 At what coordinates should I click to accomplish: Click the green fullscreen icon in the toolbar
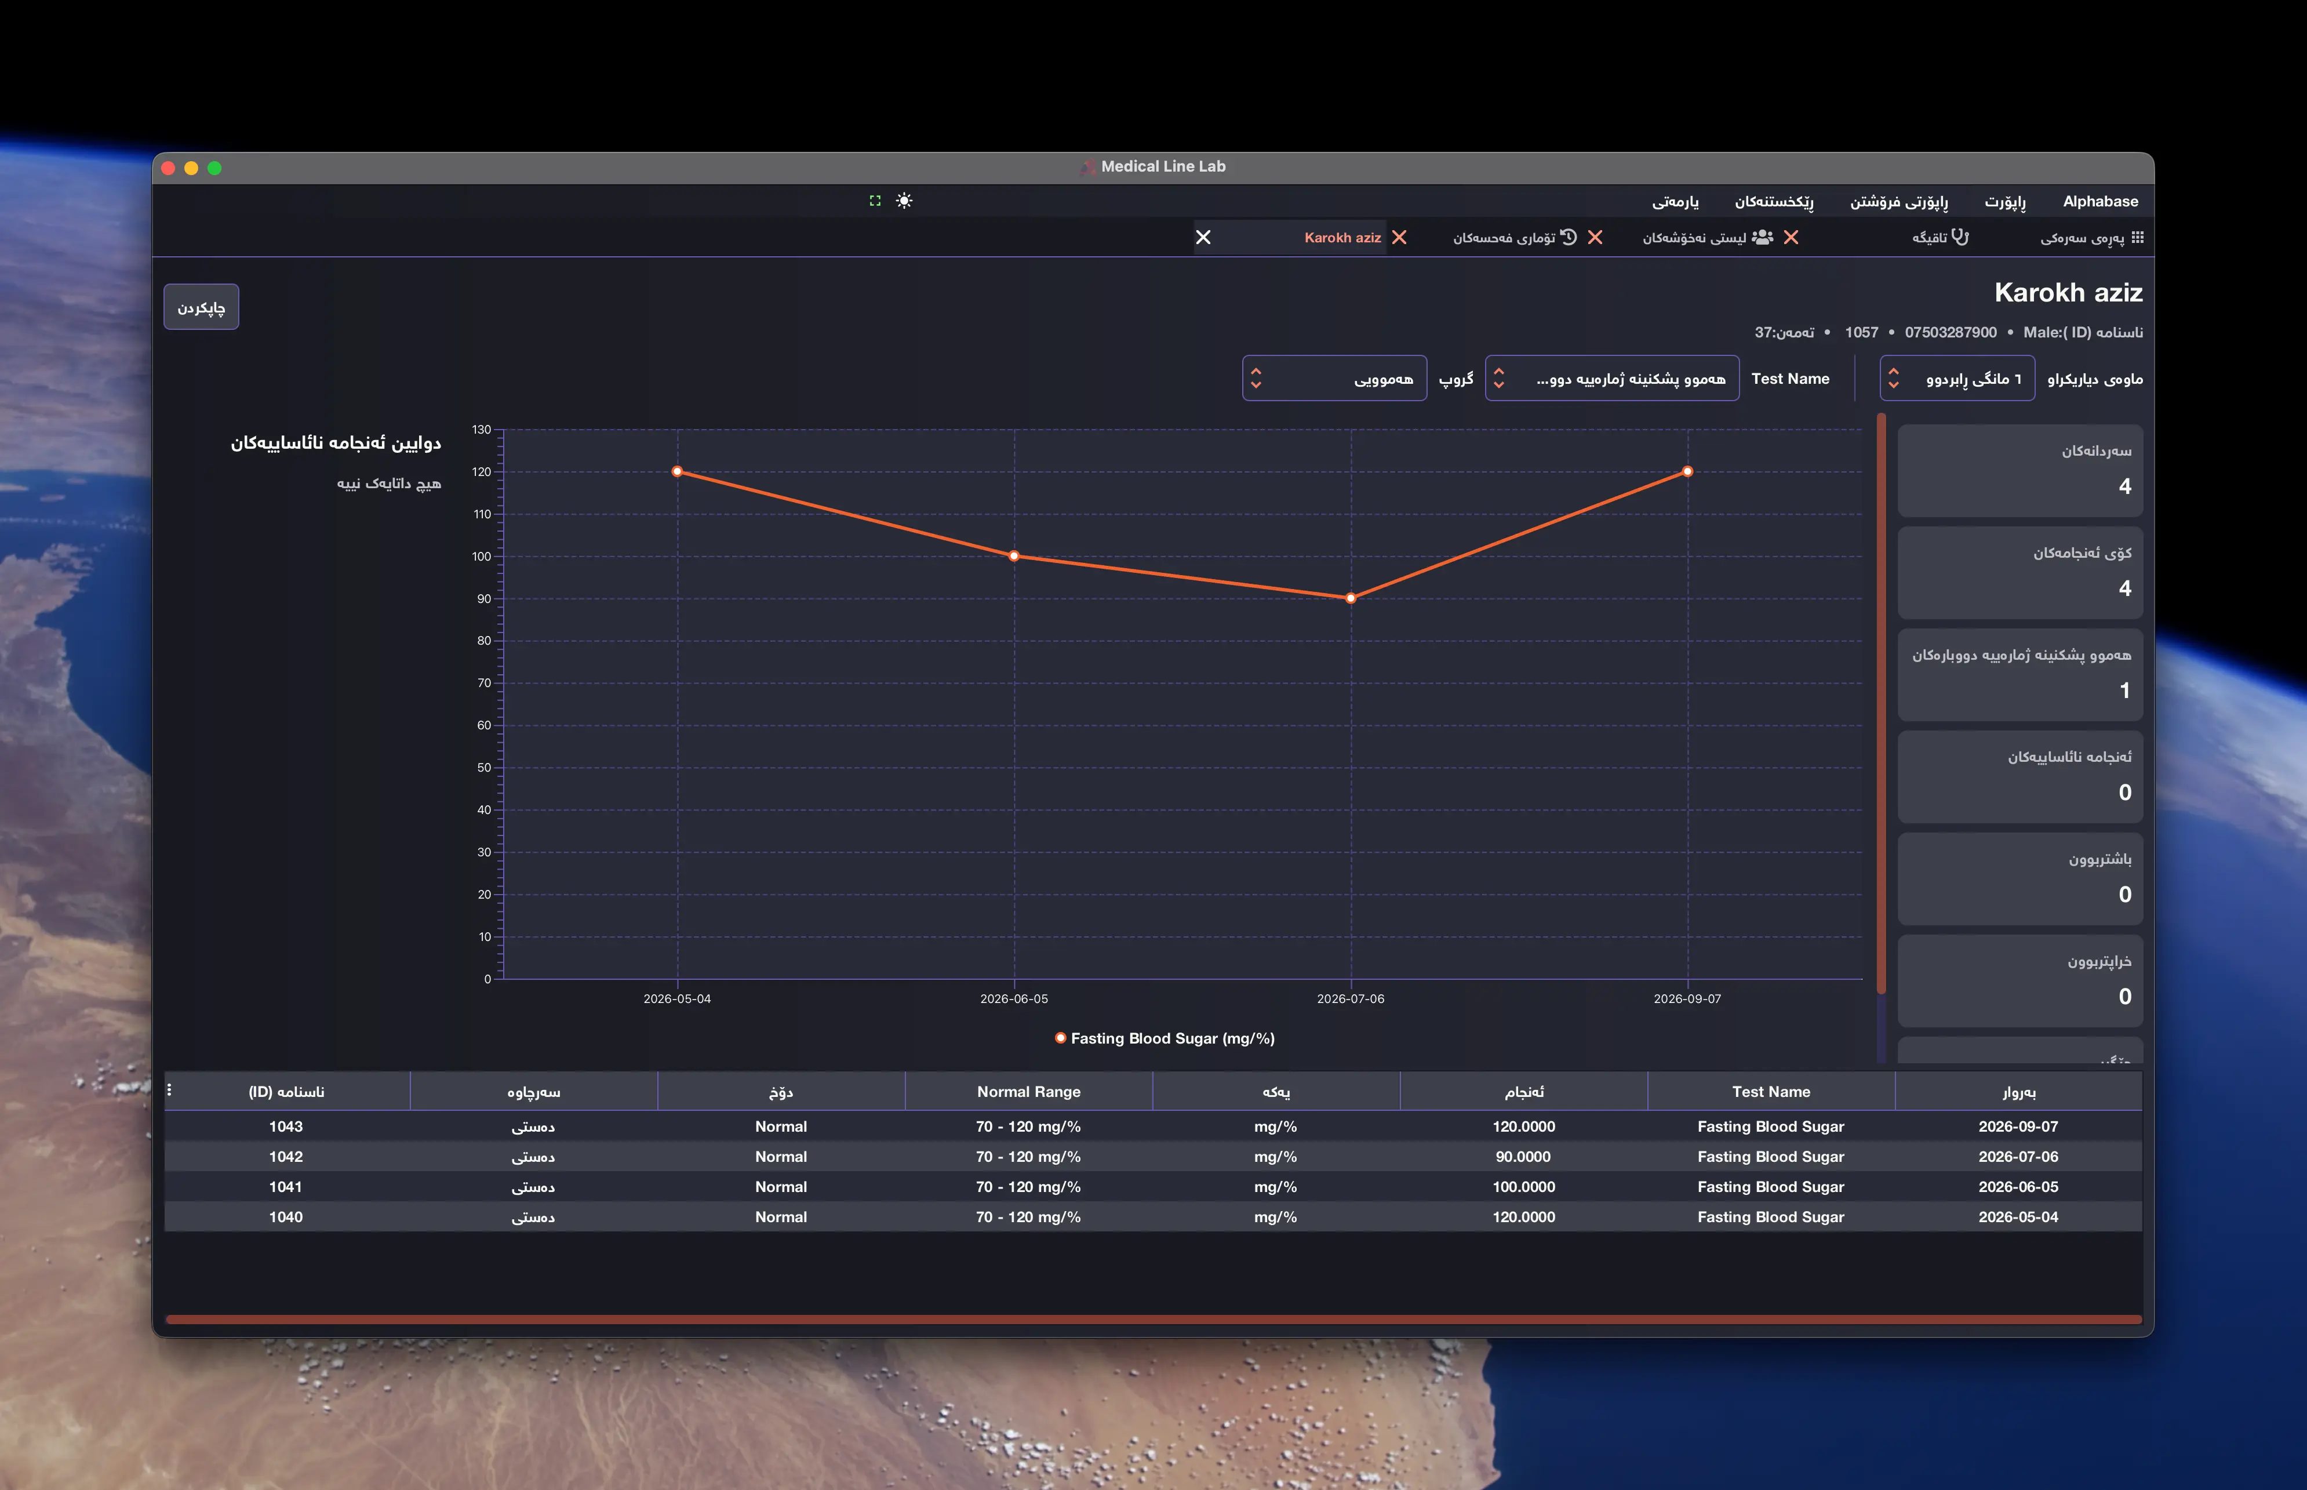click(875, 200)
